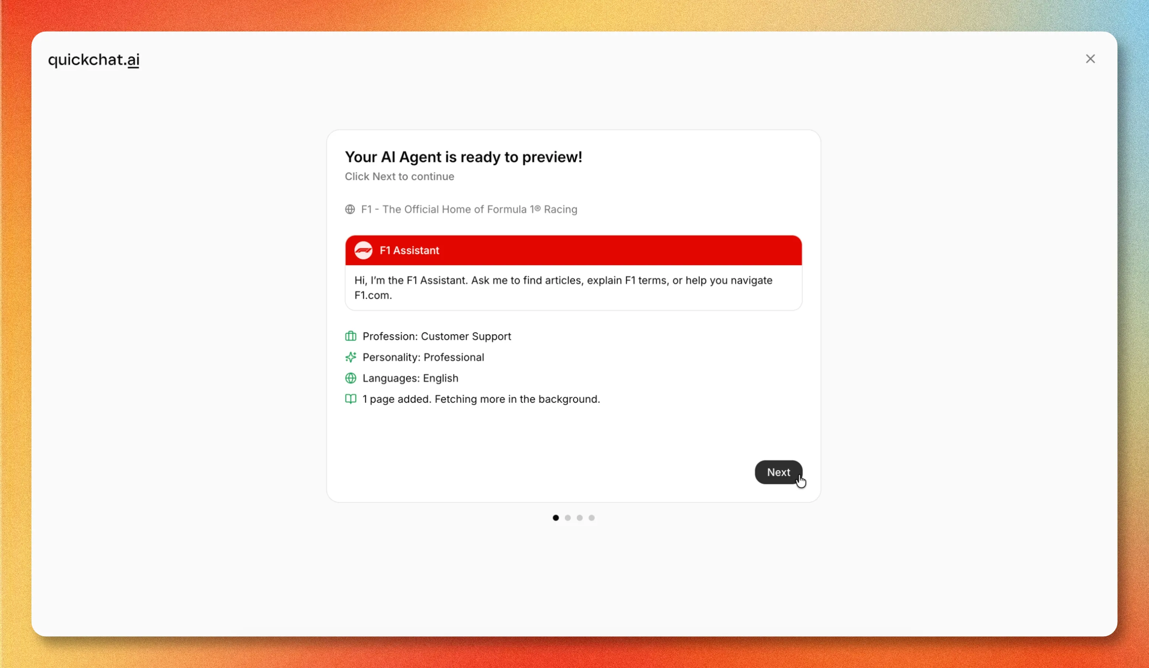Go to the first step dot indicator
Image resolution: width=1149 pixels, height=668 pixels.
pyautogui.click(x=555, y=518)
